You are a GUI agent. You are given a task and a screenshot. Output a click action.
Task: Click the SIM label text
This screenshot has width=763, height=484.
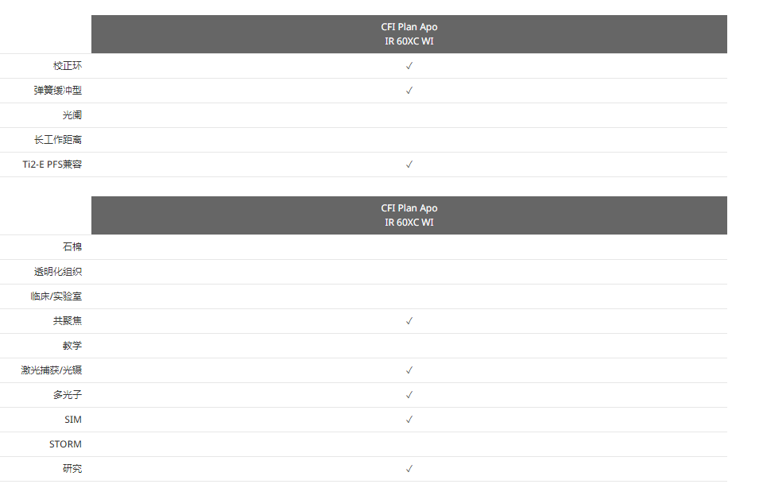tap(73, 420)
